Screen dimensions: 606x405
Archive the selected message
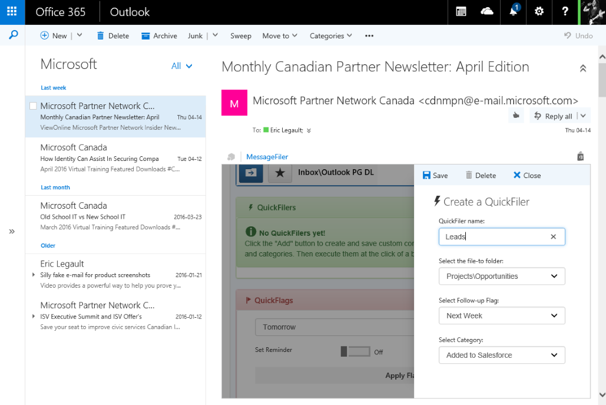159,35
